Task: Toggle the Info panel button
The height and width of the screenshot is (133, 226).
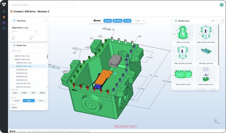Action: [x=127, y=21]
